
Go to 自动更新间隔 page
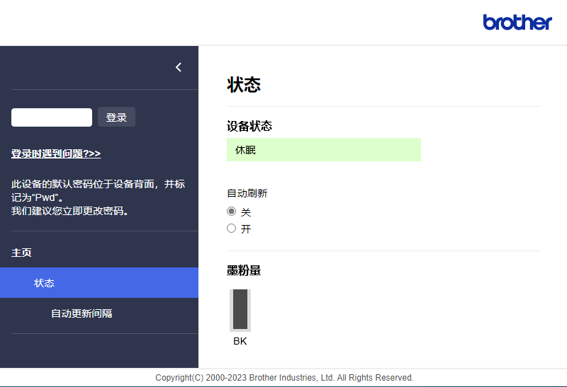click(x=82, y=313)
